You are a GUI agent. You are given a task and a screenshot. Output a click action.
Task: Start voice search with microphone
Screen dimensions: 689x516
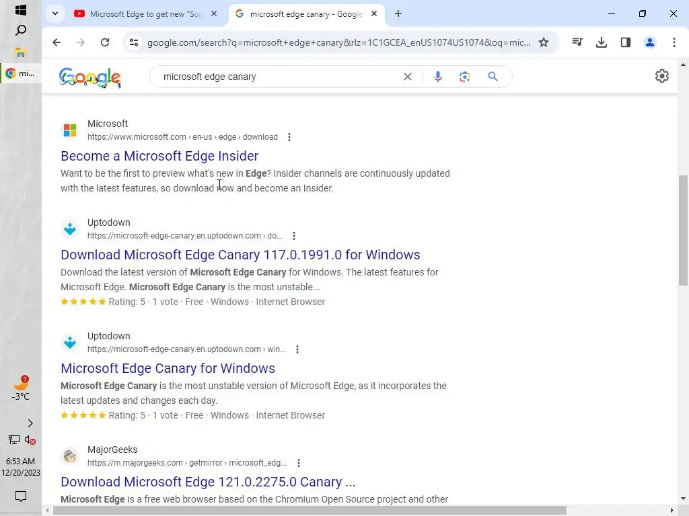[x=437, y=77]
